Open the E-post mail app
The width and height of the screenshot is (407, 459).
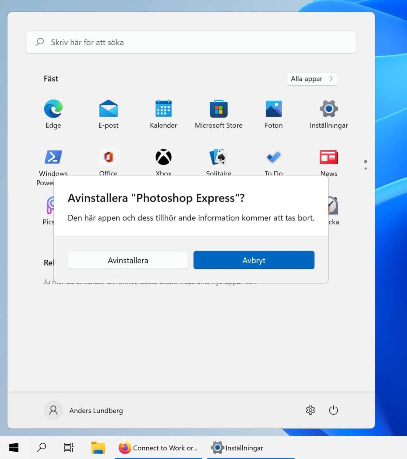coord(108,114)
